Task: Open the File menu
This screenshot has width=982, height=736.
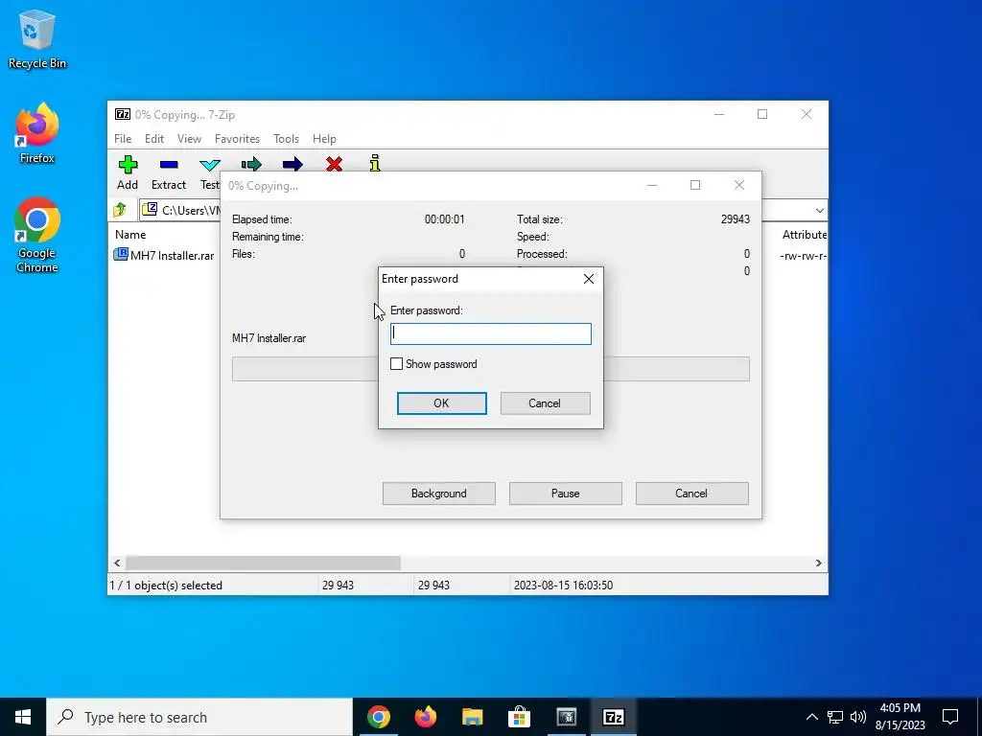Action: [123, 138]
